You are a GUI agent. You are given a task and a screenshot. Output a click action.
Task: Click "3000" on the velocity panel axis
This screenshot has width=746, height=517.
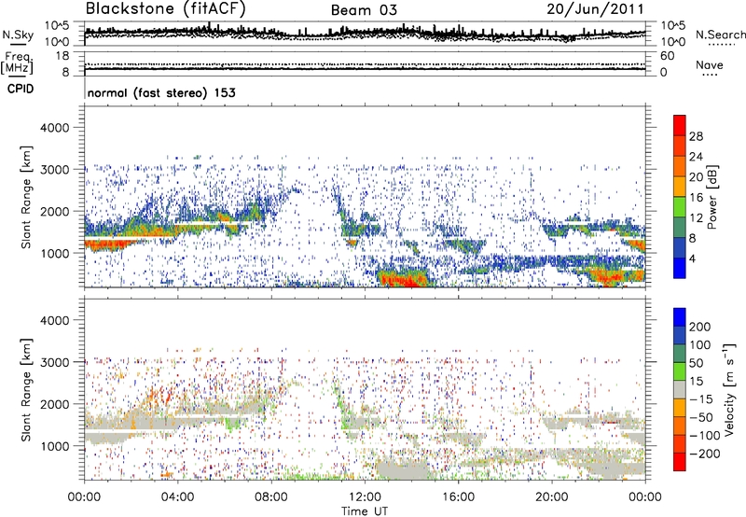click(54, 362)
